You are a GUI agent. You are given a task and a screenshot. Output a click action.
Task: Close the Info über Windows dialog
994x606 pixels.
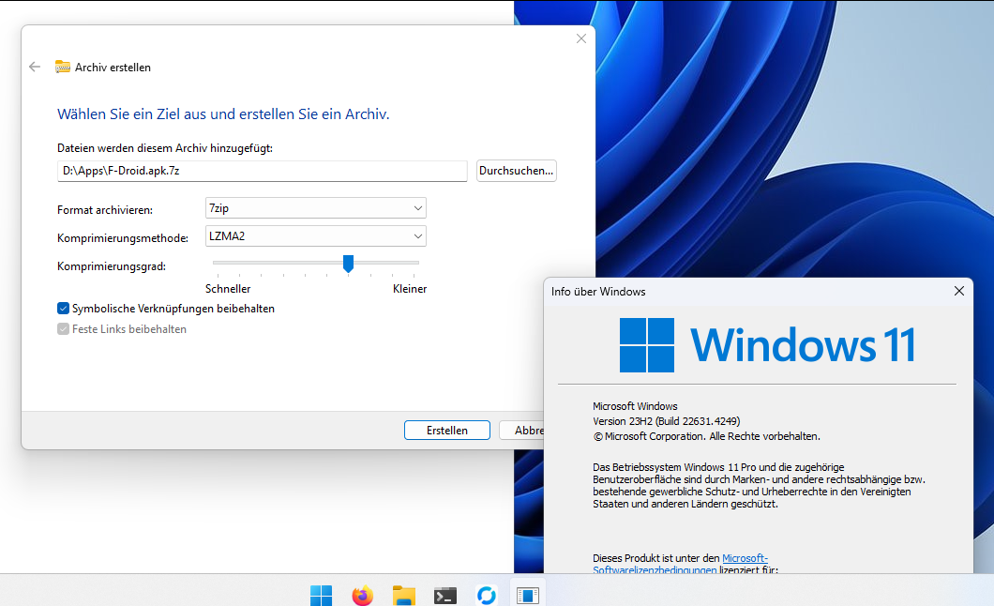pyautogui.click(x=958, y=291)
